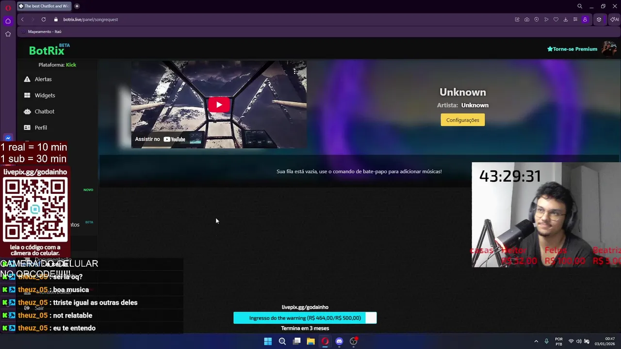Open Messenger icon in Opera sidebar
The width and height of the screenshot is (621, 349).
pyautogui.click(x=8, y=138)
